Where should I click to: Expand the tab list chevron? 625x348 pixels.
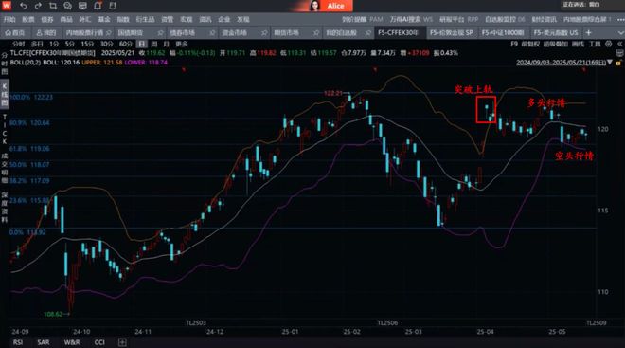pyautogui.click(x=620, y=33)
